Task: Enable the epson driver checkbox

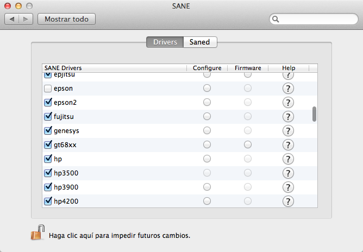Action: pos(47,88)
